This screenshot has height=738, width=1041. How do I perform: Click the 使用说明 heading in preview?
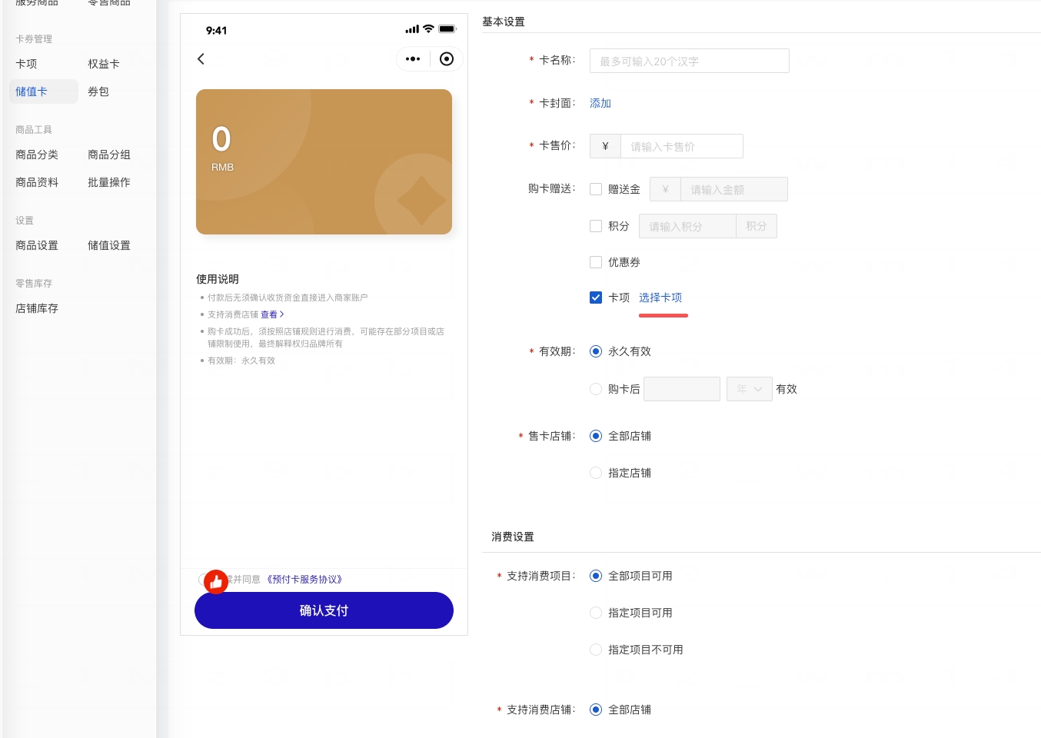218,279
